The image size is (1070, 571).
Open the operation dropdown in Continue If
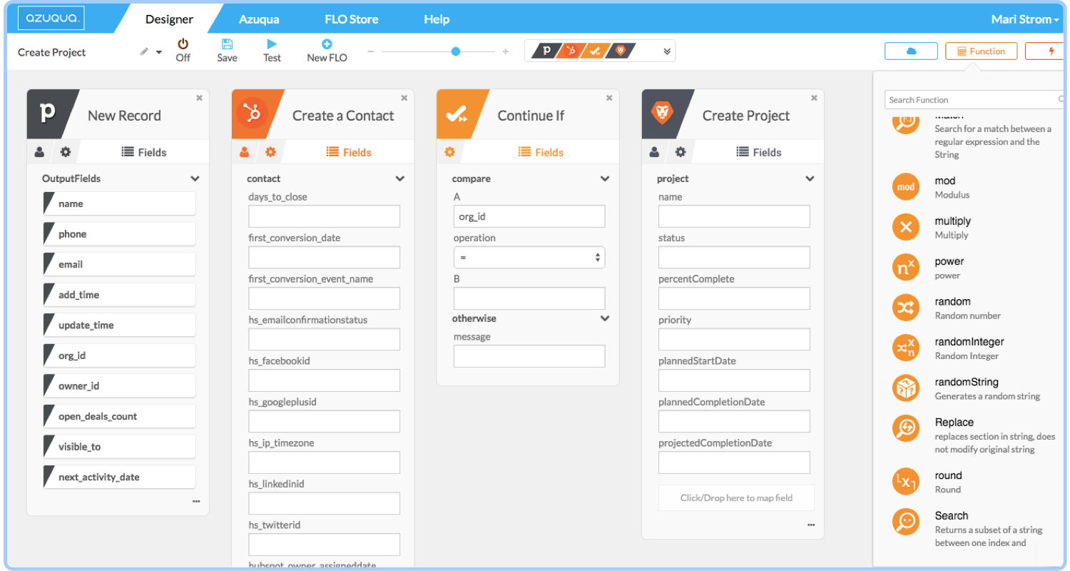coord(529,258)
